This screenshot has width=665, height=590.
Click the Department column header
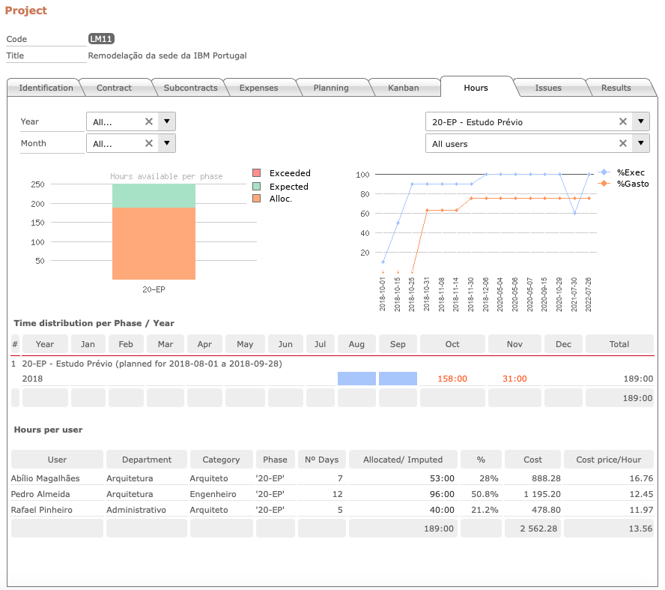pos(147,460)
